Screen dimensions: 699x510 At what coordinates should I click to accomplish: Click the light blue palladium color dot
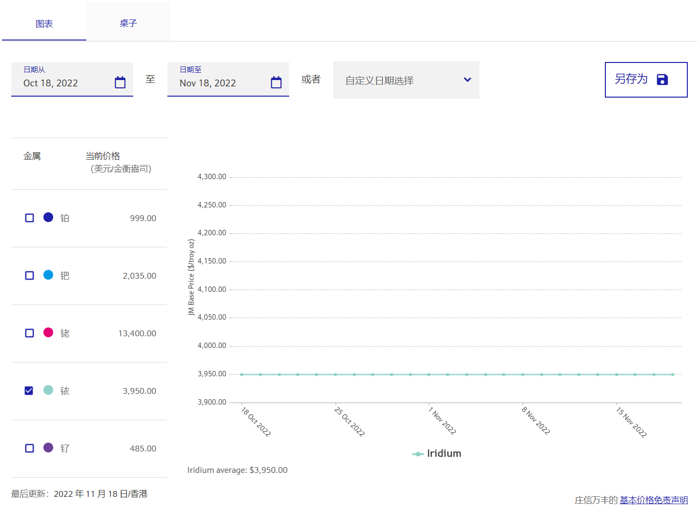(48, 275)
